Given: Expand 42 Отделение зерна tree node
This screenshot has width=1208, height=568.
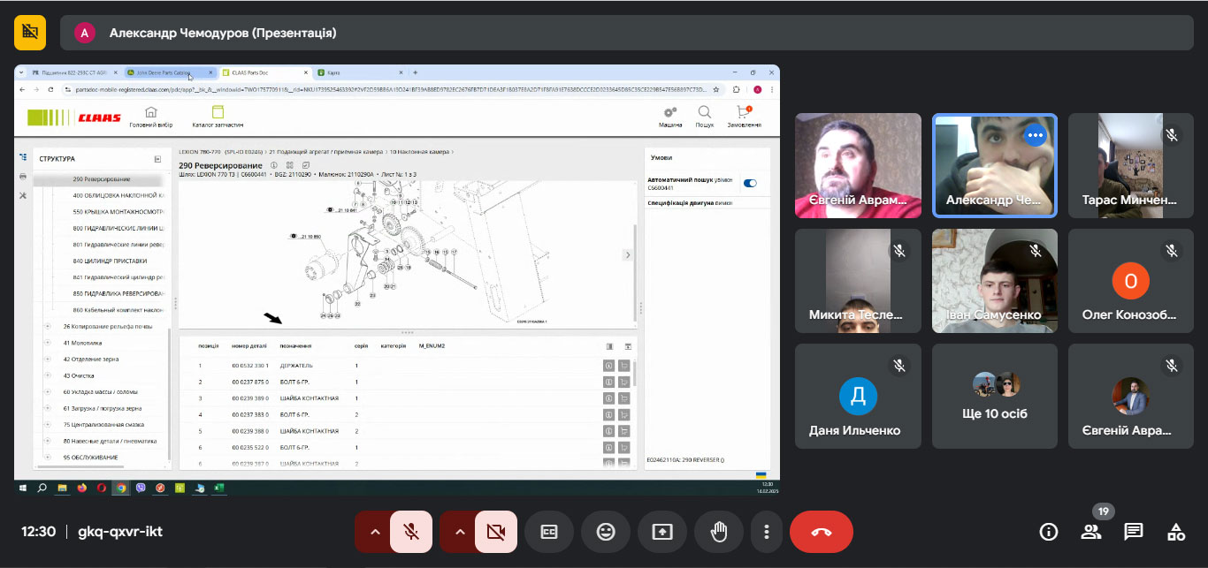Looking at the screenshot, I should [47, 360].
